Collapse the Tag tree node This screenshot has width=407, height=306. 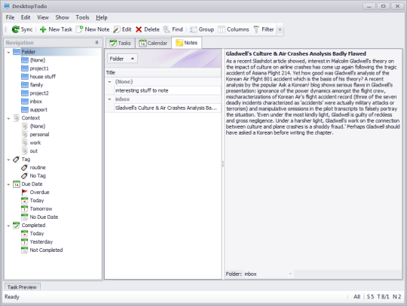8,159
